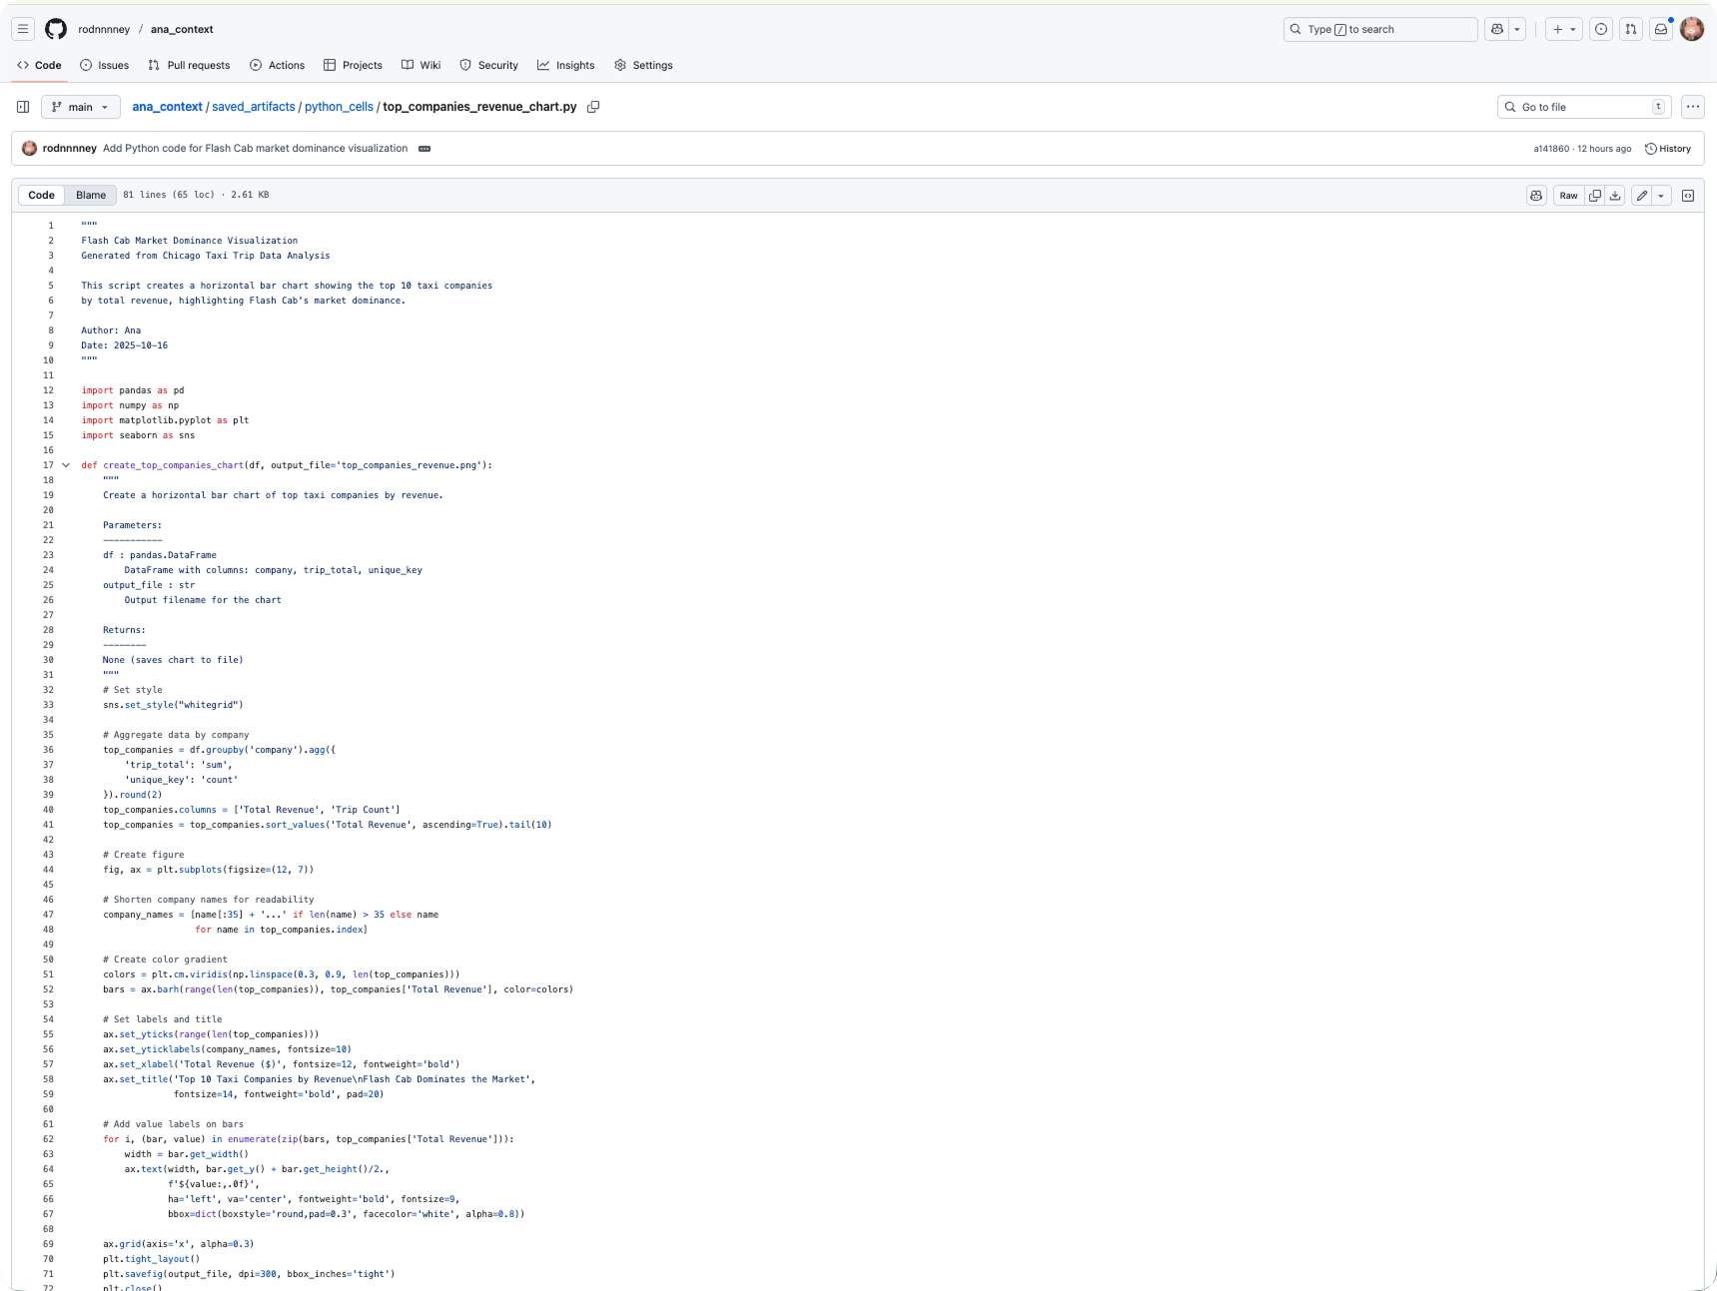Click the 'Go to file' search field
The image size is (1717, 1291).
pos(1584,107)
